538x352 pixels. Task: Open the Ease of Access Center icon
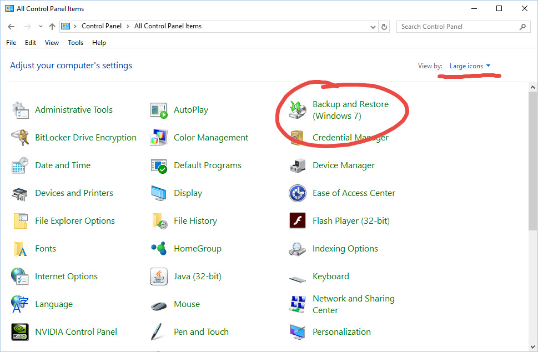point(297,193)
